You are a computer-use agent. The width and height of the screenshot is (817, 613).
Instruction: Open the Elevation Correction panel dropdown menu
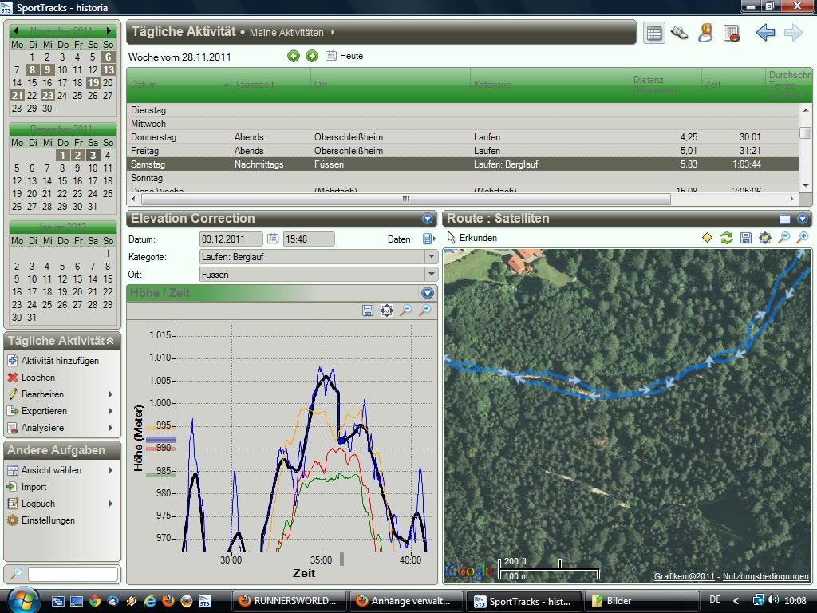[x=428, y=219]
